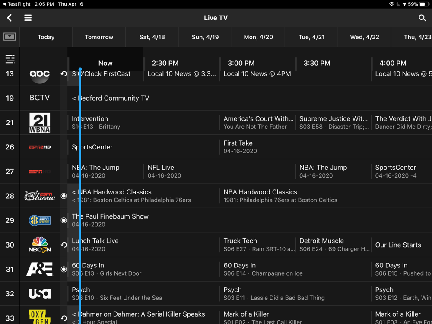This screenshot has width=432, height=324.
Task: Open Intervention S16 E13 Brittany
Action: [x=143, y=123]
